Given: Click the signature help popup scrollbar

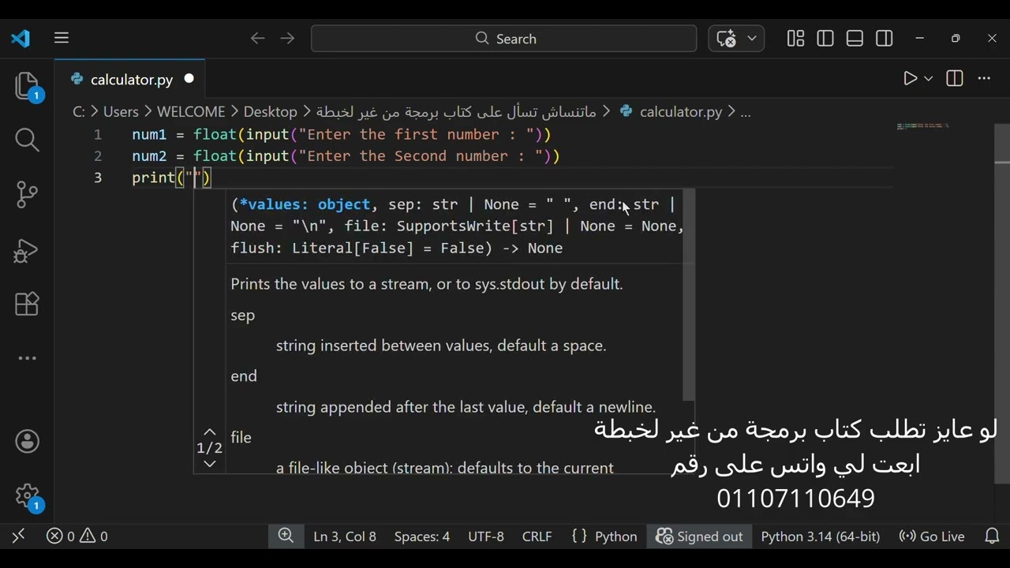Looking at the screenshot, I should coord(689,295).
